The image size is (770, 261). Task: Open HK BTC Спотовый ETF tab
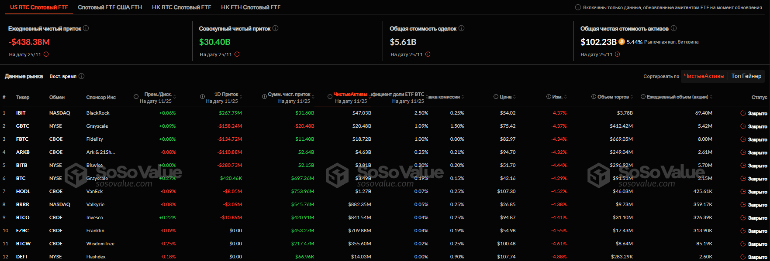point(182,7)
